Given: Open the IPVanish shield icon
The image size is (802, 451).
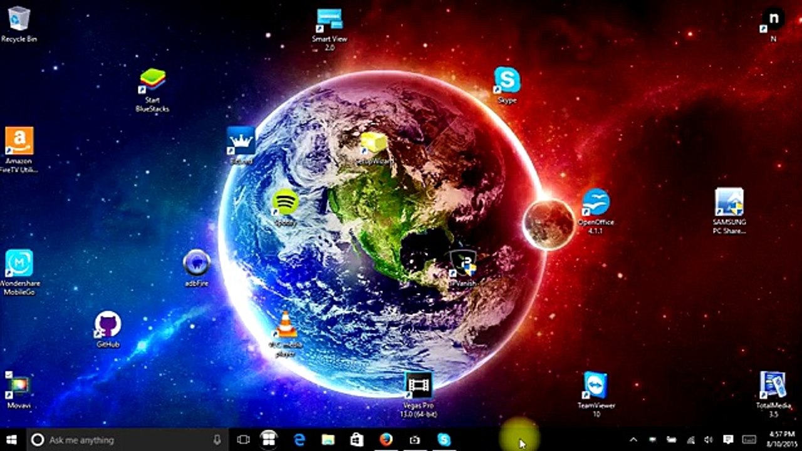Looking at the screenshot, I should click(463, 269).
